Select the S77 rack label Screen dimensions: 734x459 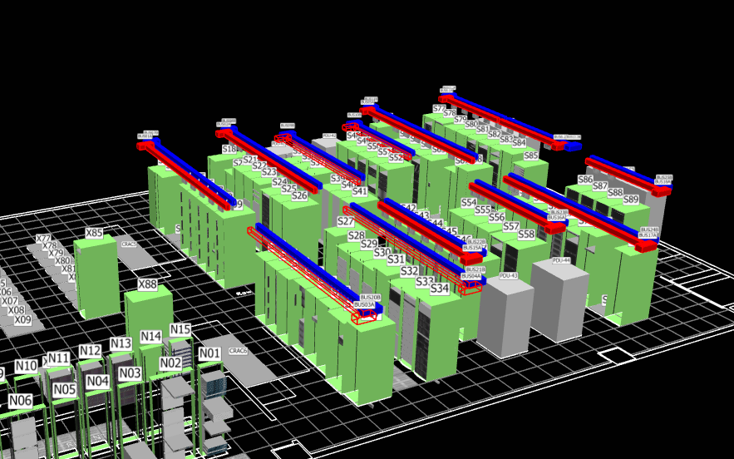tap(439, 109)
